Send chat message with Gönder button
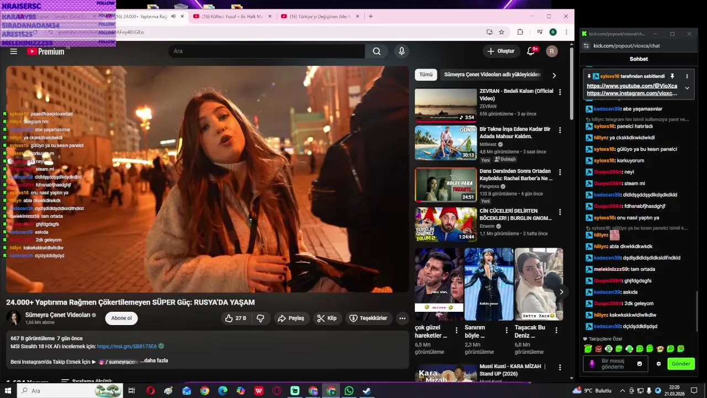 point(681,364)
